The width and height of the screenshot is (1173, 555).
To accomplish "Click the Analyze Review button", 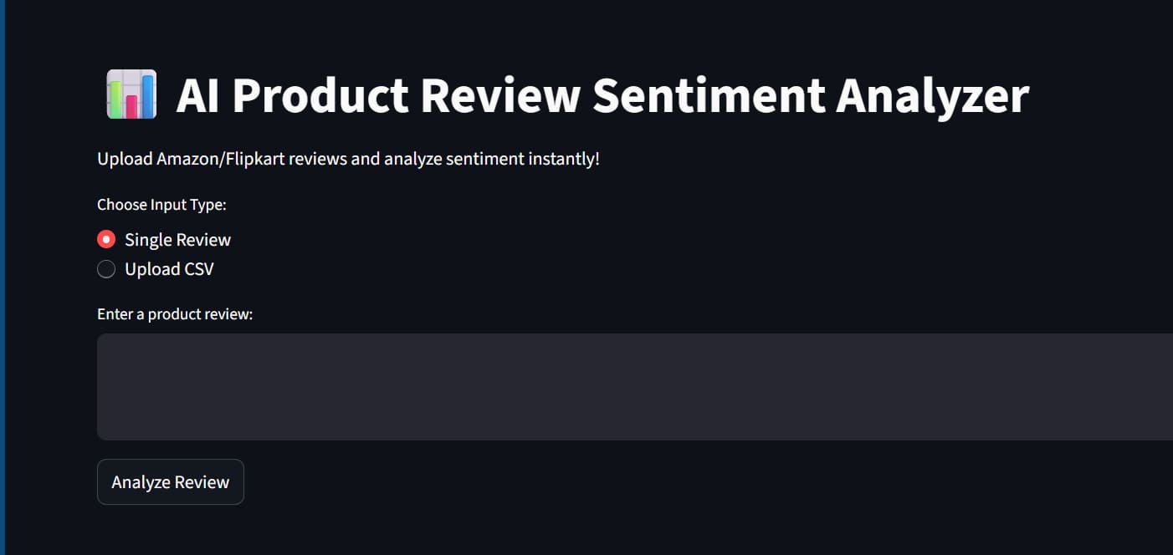I will pyautogui.click(x=171, y=482).
